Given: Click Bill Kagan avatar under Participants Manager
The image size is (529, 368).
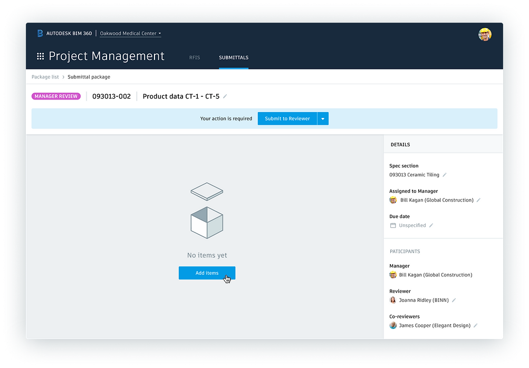Looking at the screenshot, I should click(x=393, y=275).
